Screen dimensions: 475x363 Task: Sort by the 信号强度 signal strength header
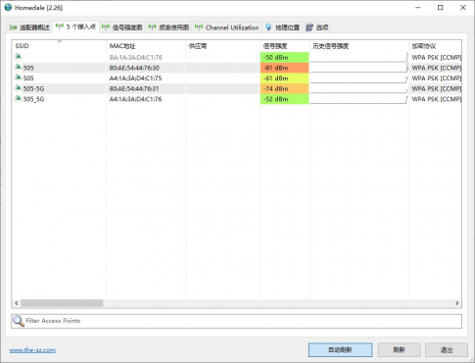click(285, 46)
